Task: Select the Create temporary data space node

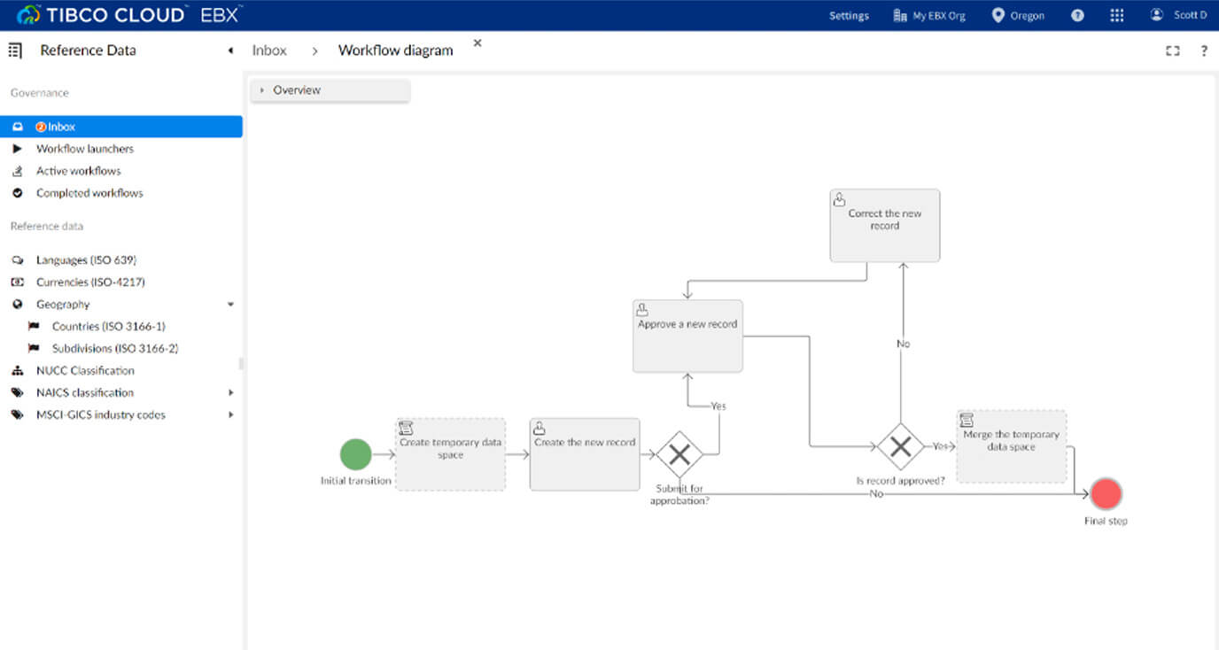Action: pyautogui.click(x=451, y=454)
